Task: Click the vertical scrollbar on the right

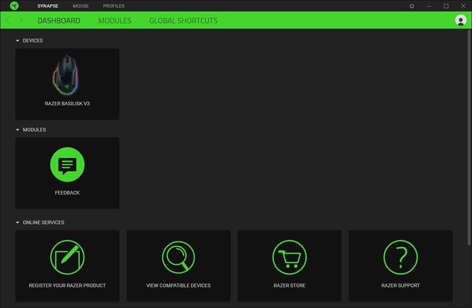Action: [x=469, y=138]
